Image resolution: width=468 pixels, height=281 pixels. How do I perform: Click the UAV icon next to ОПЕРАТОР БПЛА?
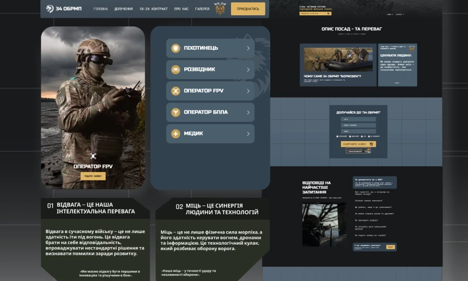(x=175, y=112)
